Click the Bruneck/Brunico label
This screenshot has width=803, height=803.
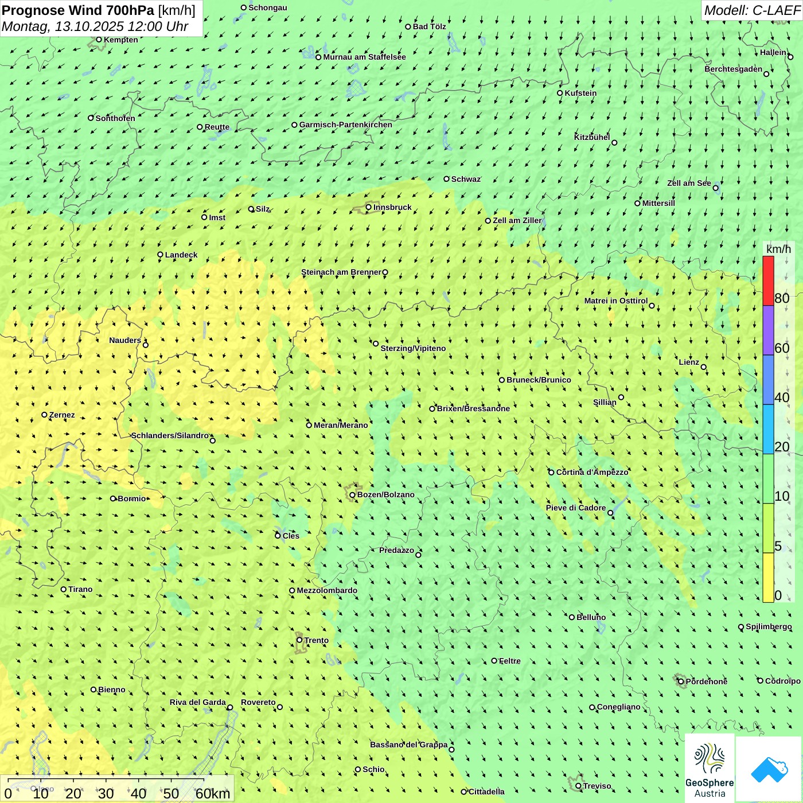539,380
